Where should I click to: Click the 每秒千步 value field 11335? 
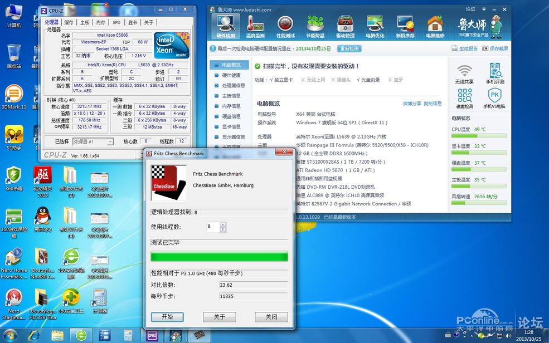pos(253,296)
